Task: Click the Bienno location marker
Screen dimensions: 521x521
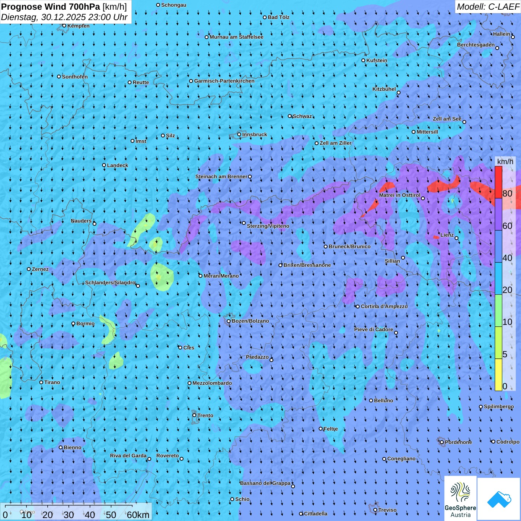Action: pyautogui.click(x=61, y=447)
